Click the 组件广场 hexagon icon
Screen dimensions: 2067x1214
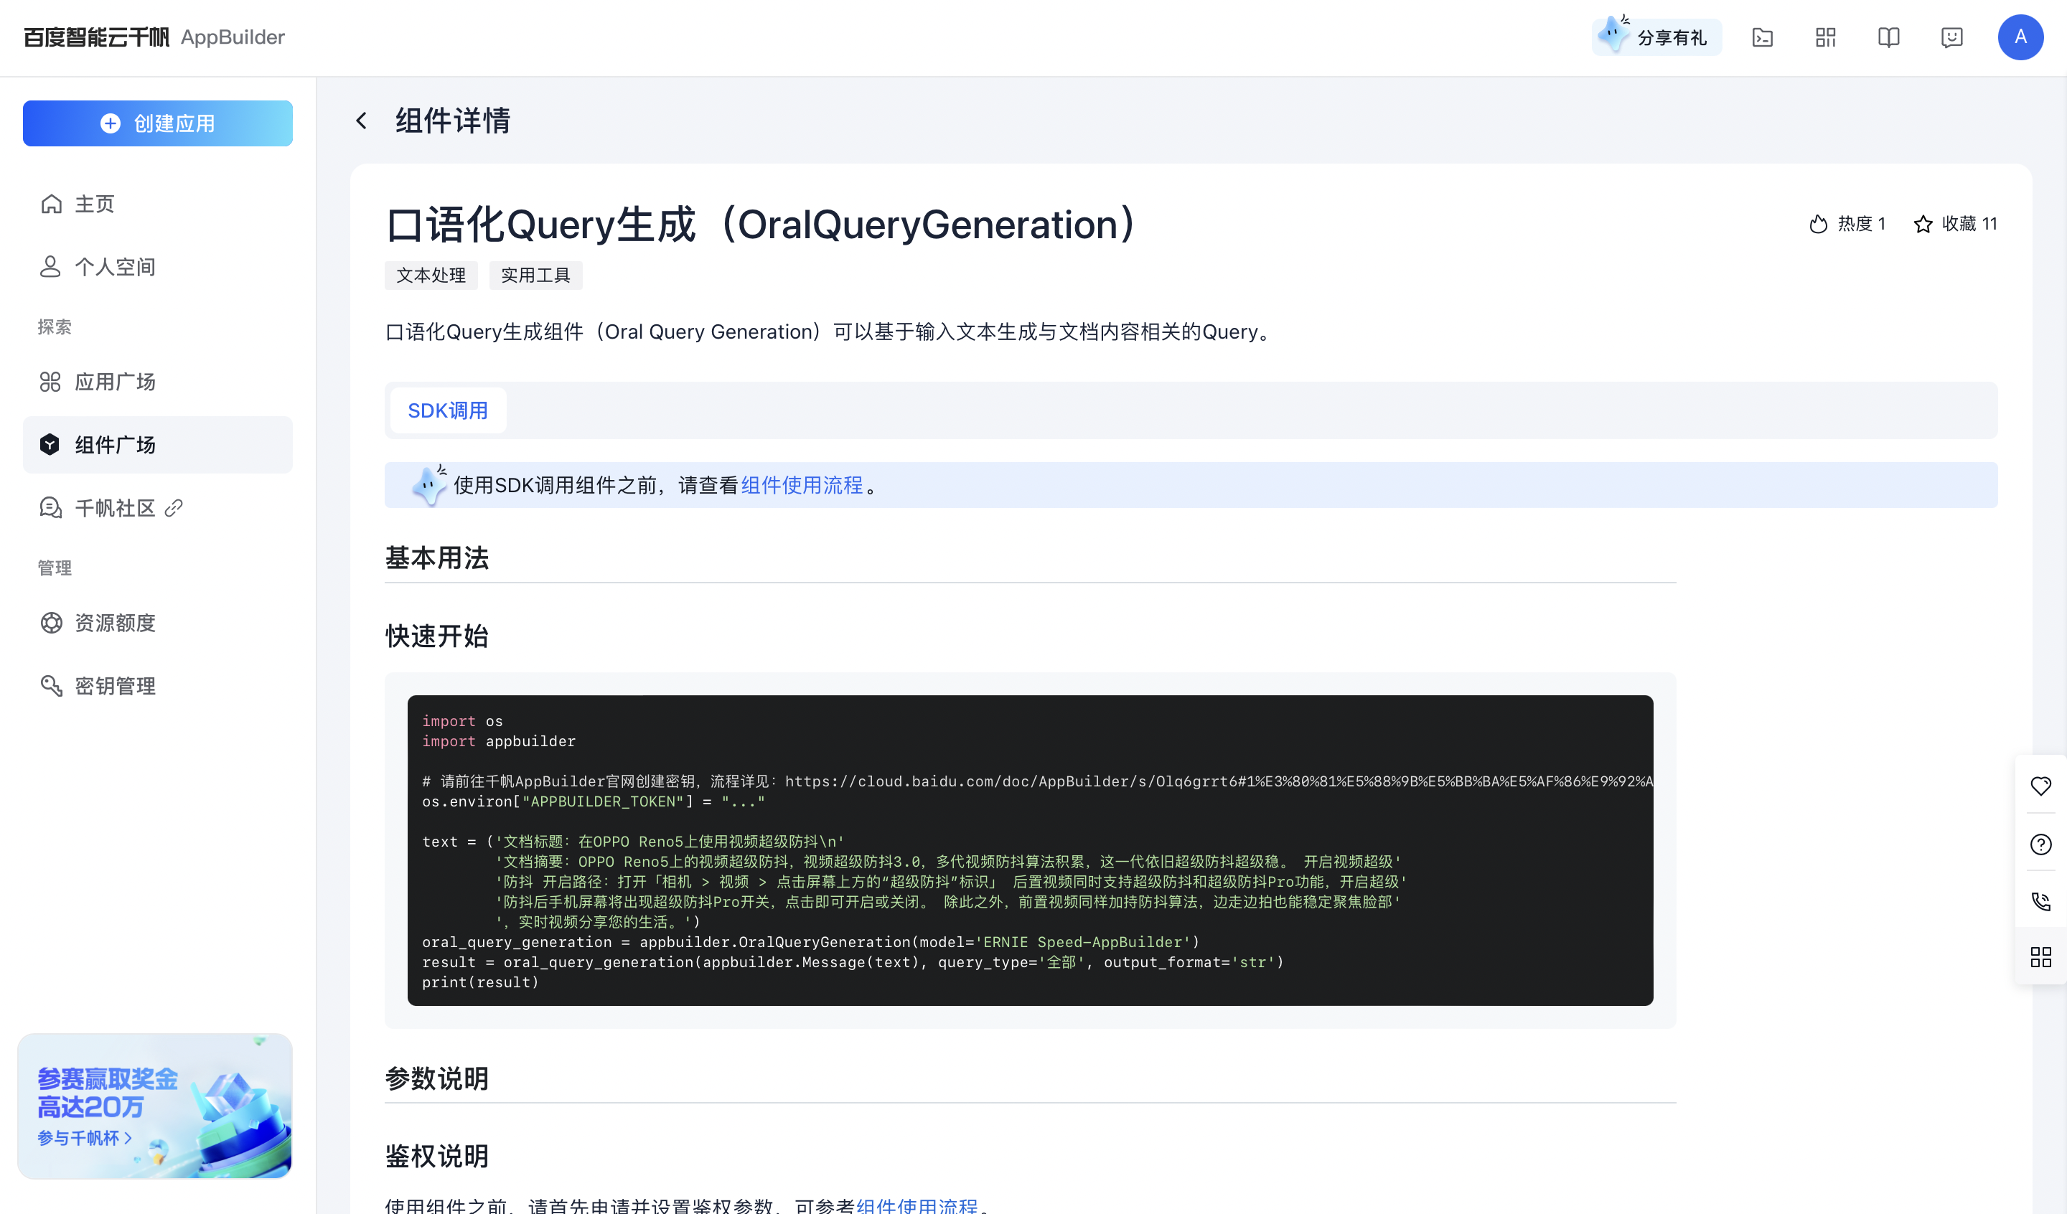tap(51, 445)
